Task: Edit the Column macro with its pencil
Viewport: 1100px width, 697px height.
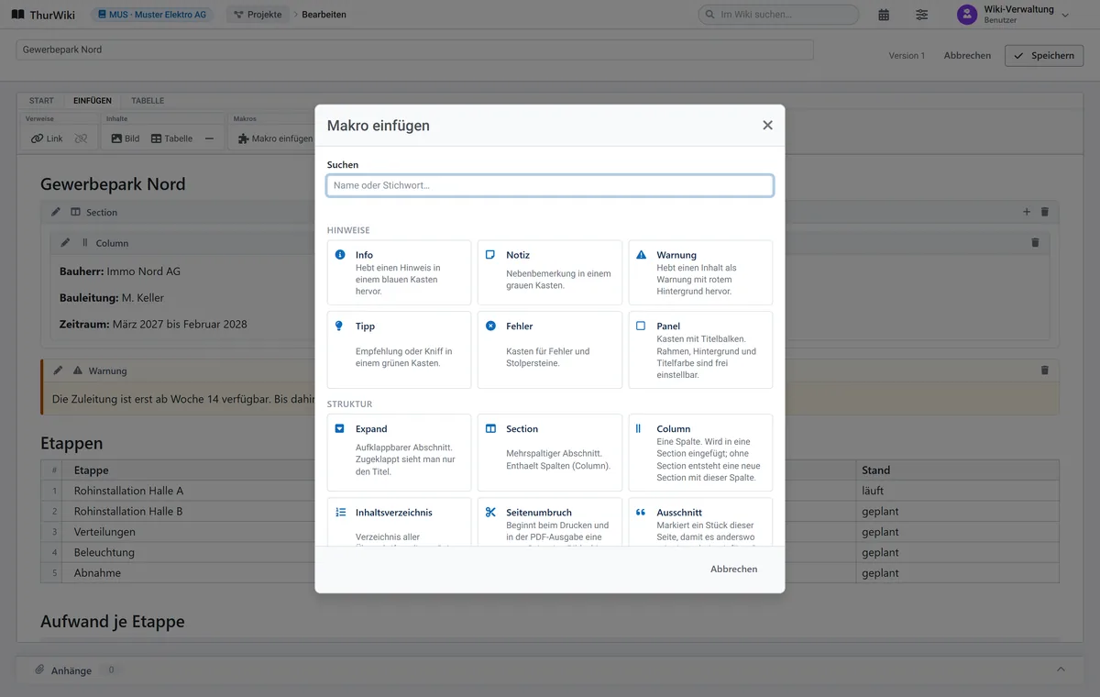Action: [x=65, y=243]
